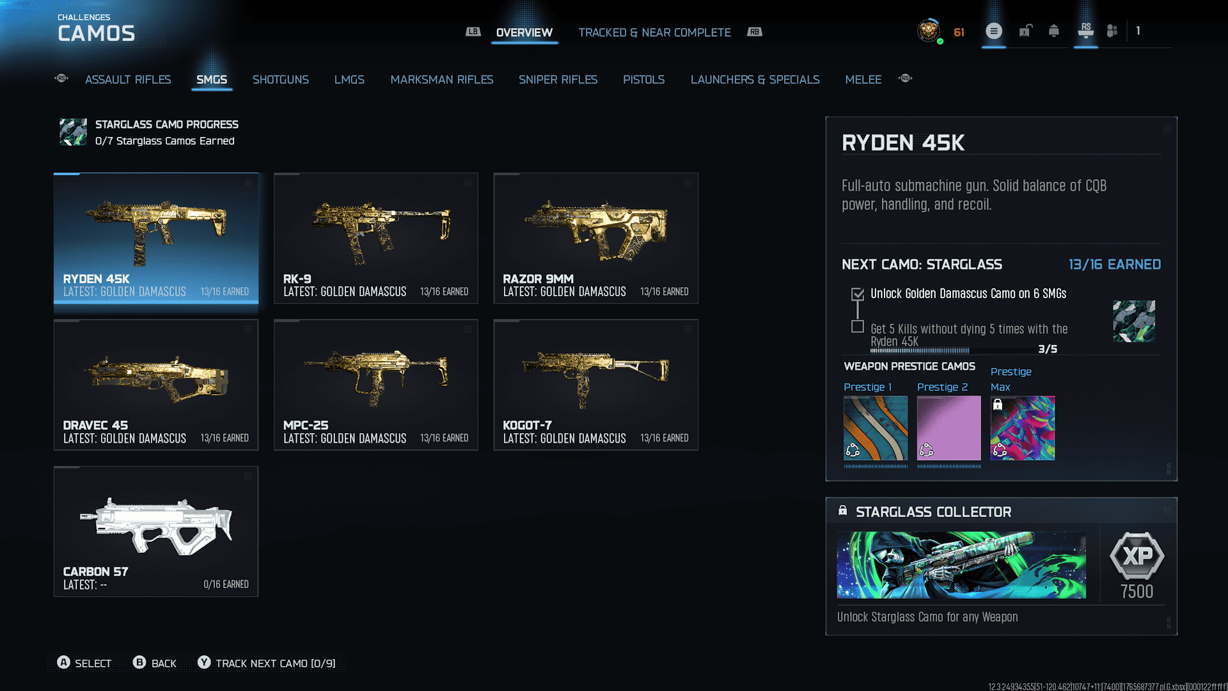Toggle the 5 Kills without dying checkbox
Image resolution: width=1228 pixels, height=691 pixels.
pyautogui.click(x=858, y=327)
